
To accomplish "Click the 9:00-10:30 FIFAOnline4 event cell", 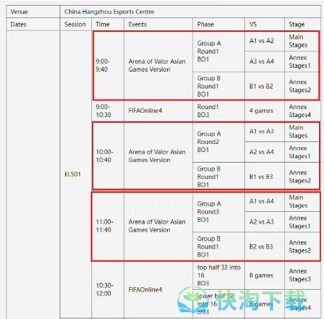I will click(159, 111).
